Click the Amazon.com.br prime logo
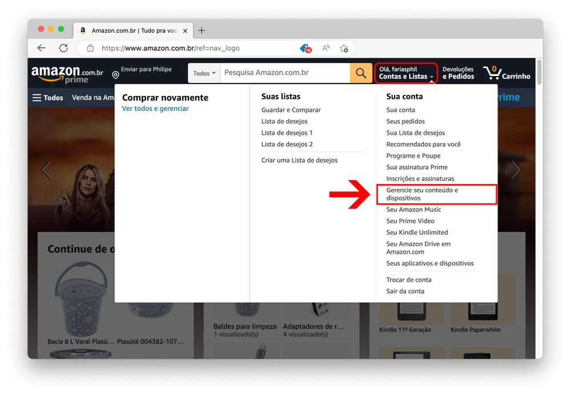 pos(67,74)
